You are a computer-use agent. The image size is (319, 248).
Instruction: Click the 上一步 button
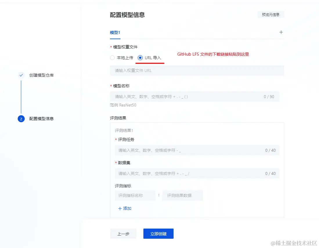point(123,233)
